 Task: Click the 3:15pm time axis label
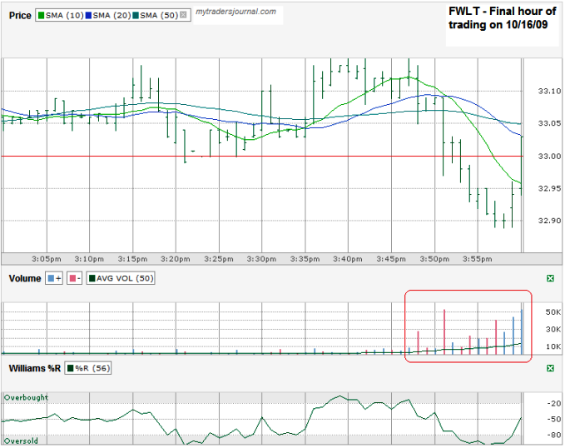(132, 259)
